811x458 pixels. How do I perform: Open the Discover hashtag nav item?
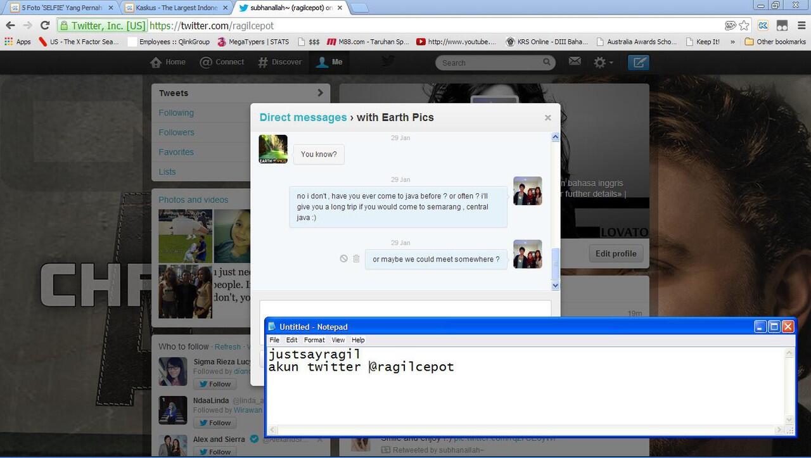(280, 62)
